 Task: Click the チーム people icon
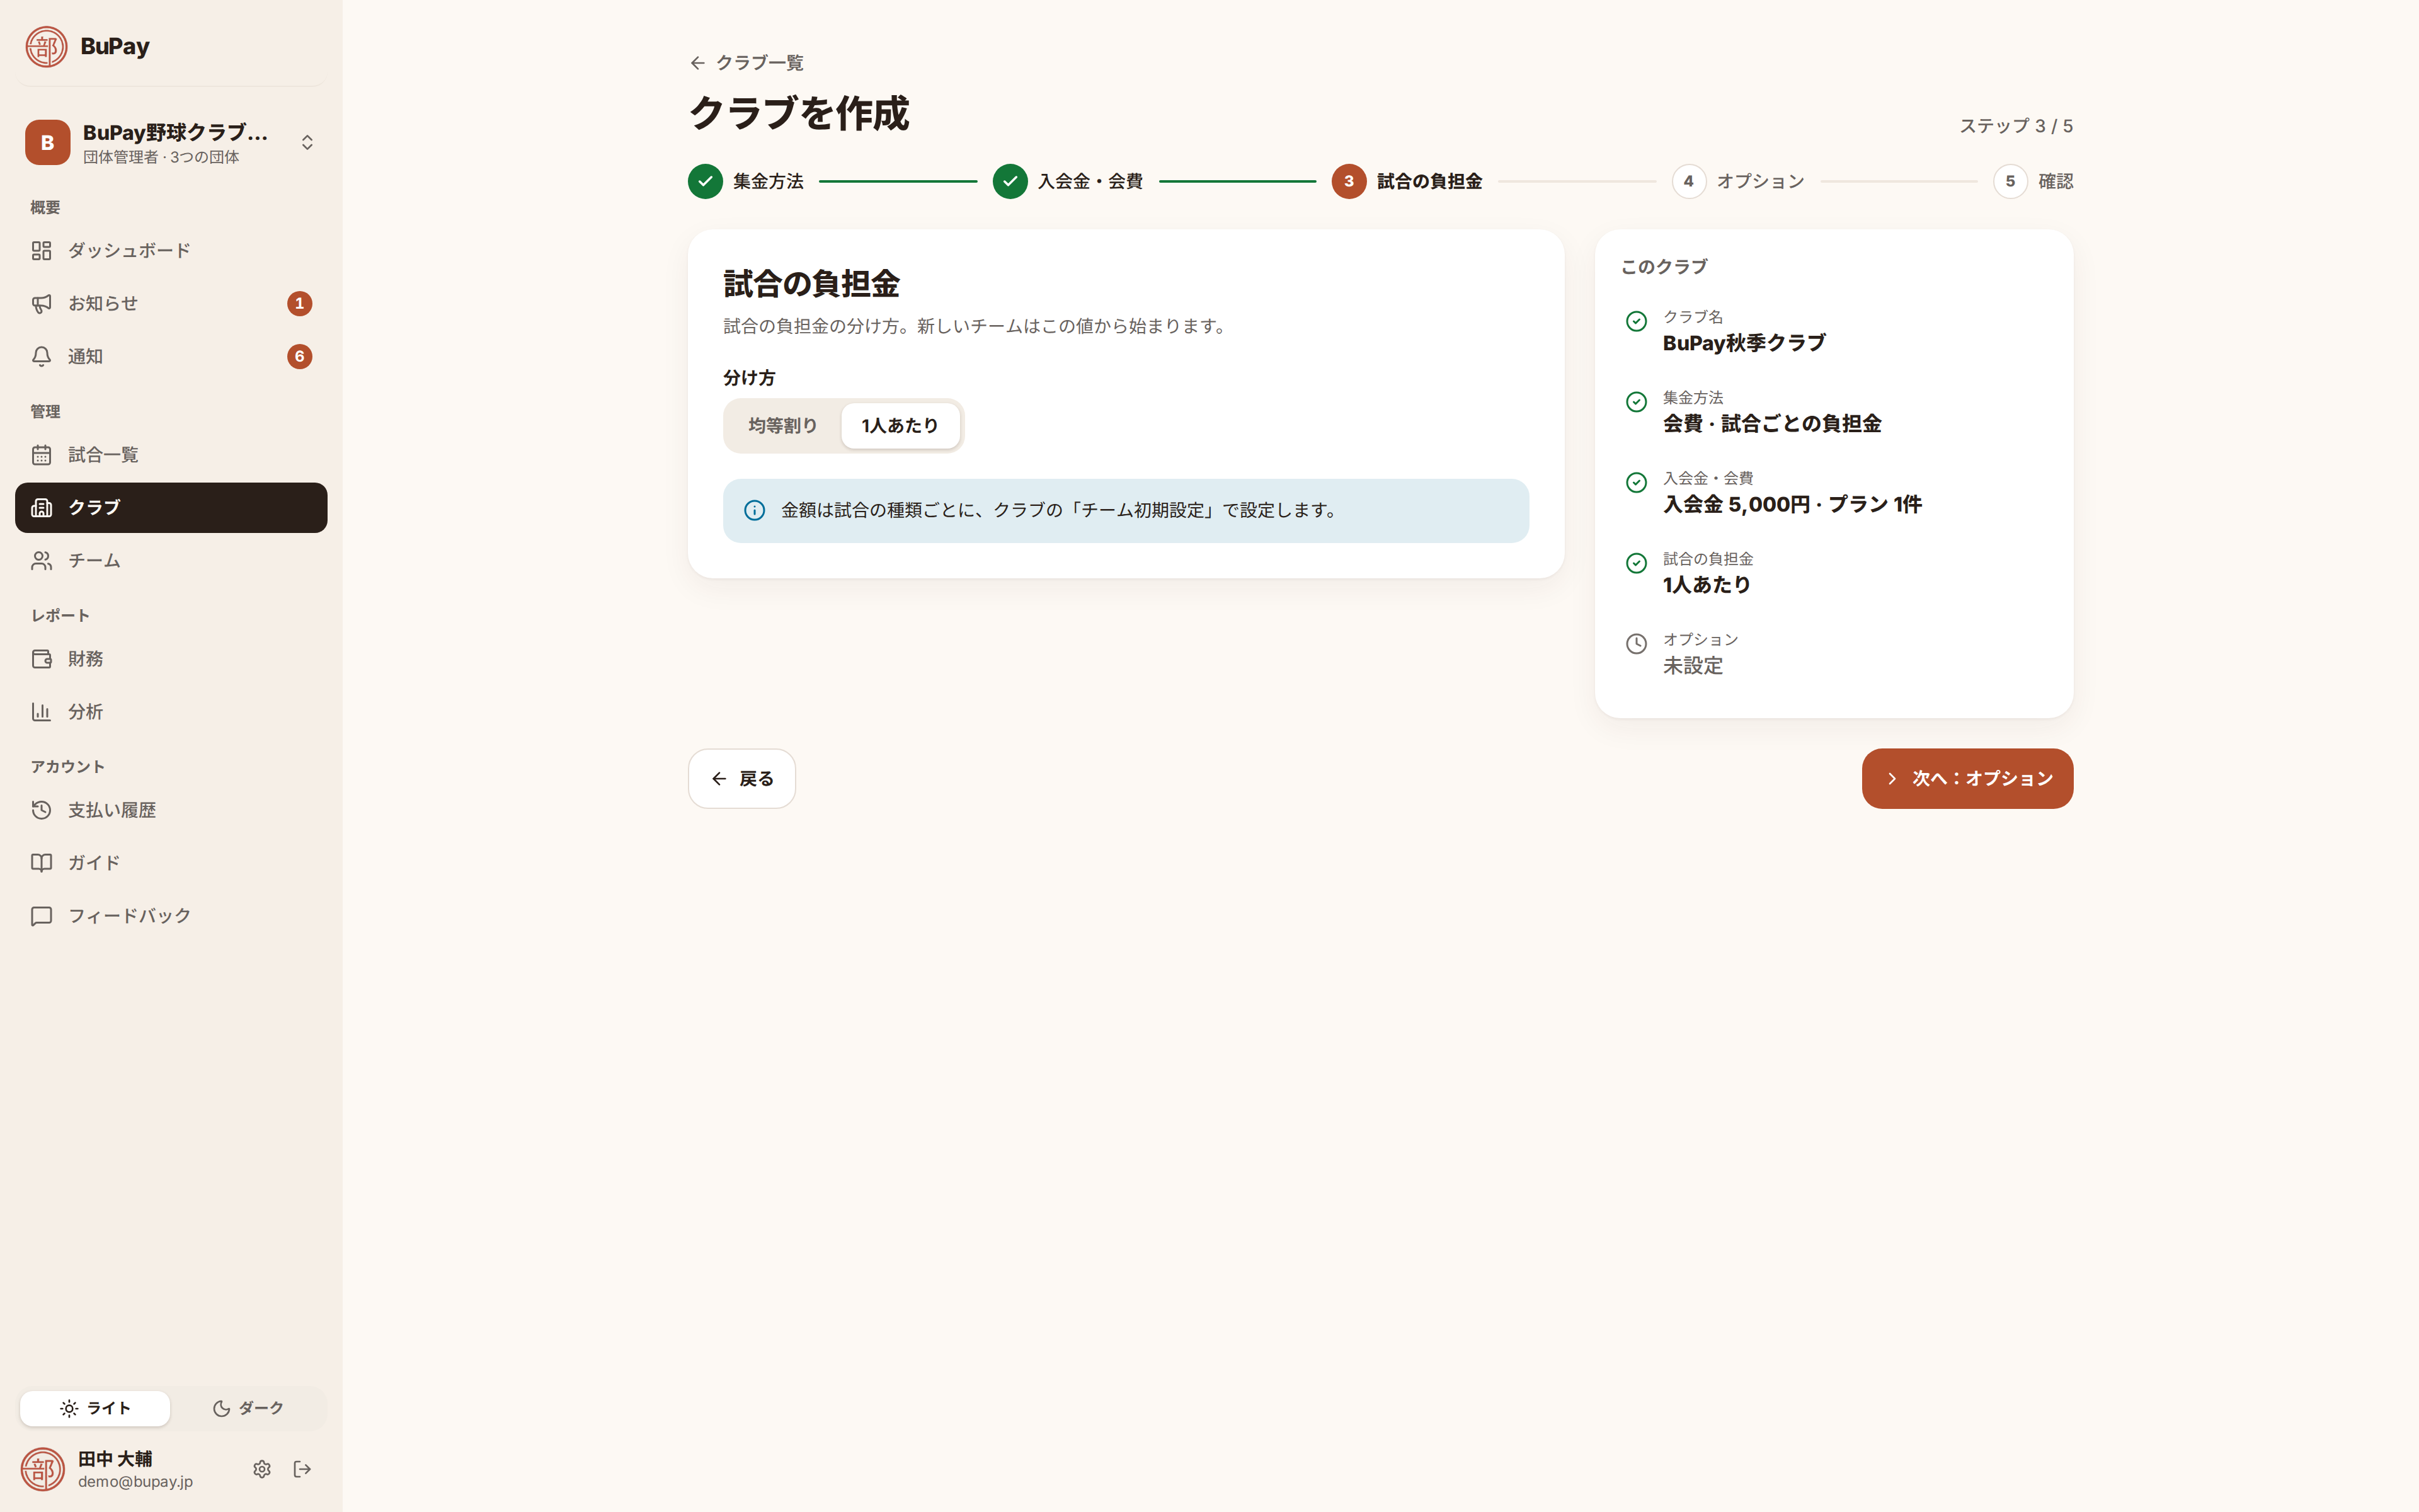[41, 561]
